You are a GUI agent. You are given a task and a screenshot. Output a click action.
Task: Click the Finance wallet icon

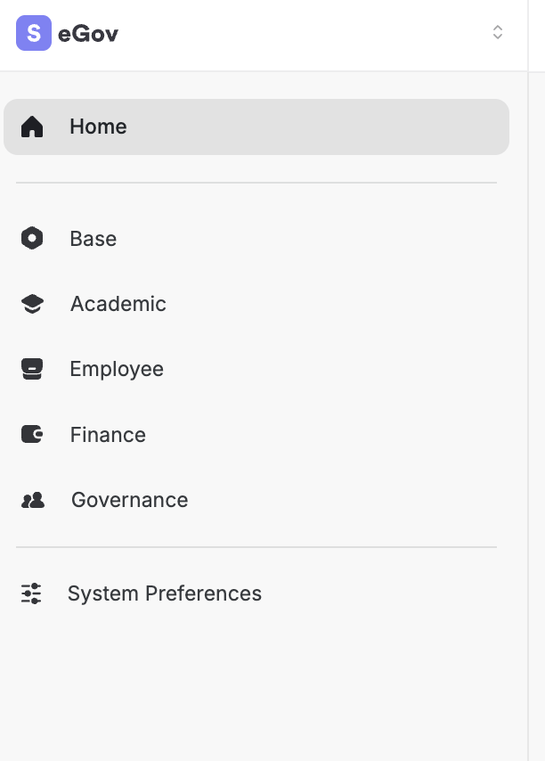pyautogui.click(x=32, y=435)
